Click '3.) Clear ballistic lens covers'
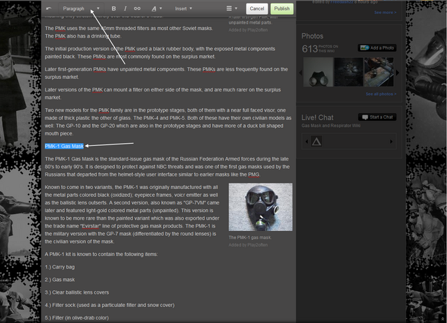The width and height of the screenshot is (447, 323). point(77,292)
